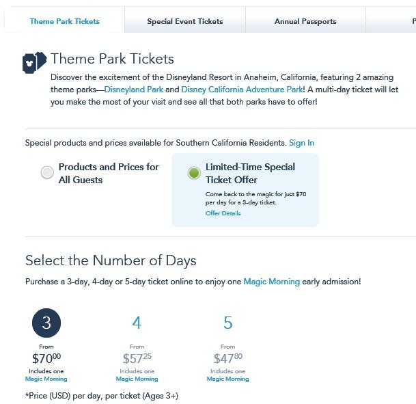Click the $57.25 price for 4 days
The image size is (416, 404).
137,358
